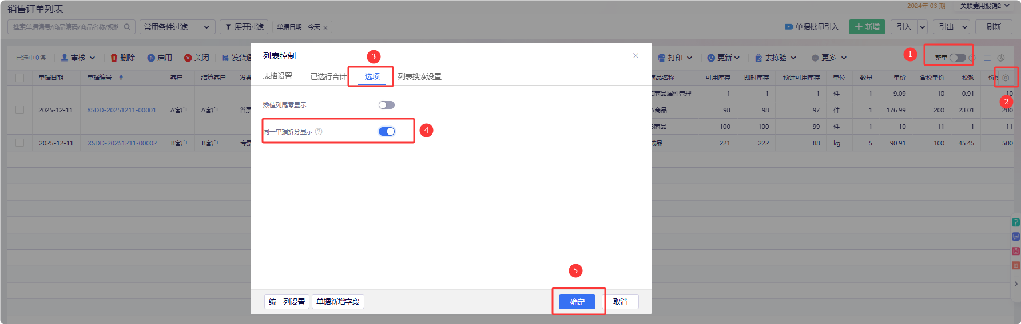This screenshot has height=324, width=1021.
Task: Click the 发货 document icon
Action: pyautogui.click(x=225, y=58)
